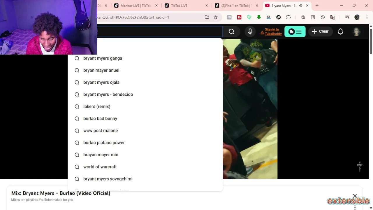This screenshot has width=373, height=210.
Task: Open Chrome's three-dot menu
Action: 367,17
